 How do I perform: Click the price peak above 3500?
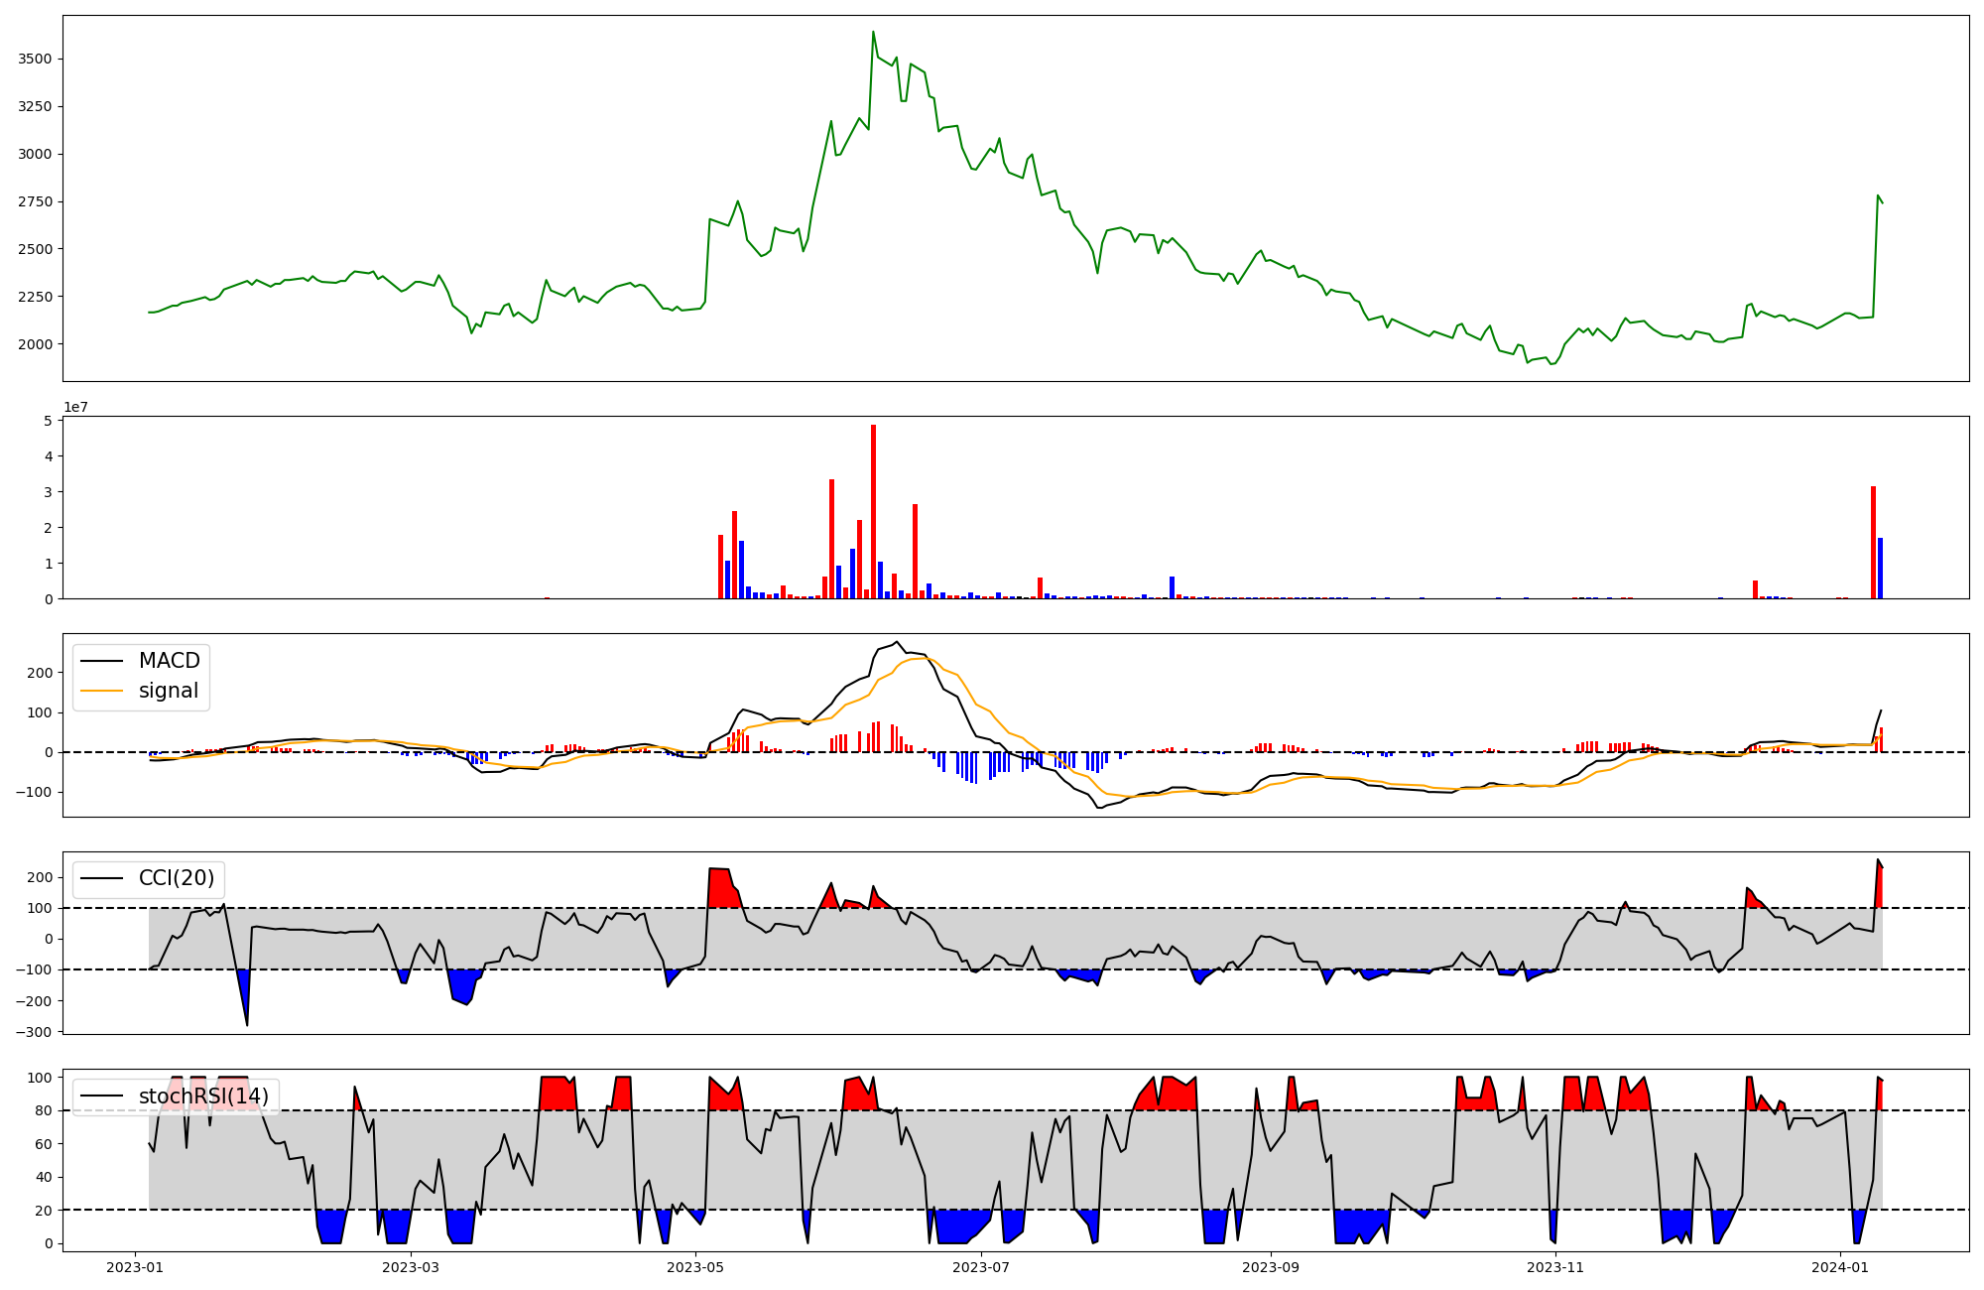tap(873, 33)
